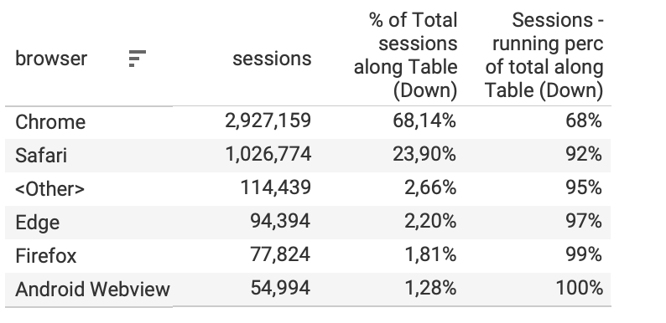Select the Chrome row label

50,122
